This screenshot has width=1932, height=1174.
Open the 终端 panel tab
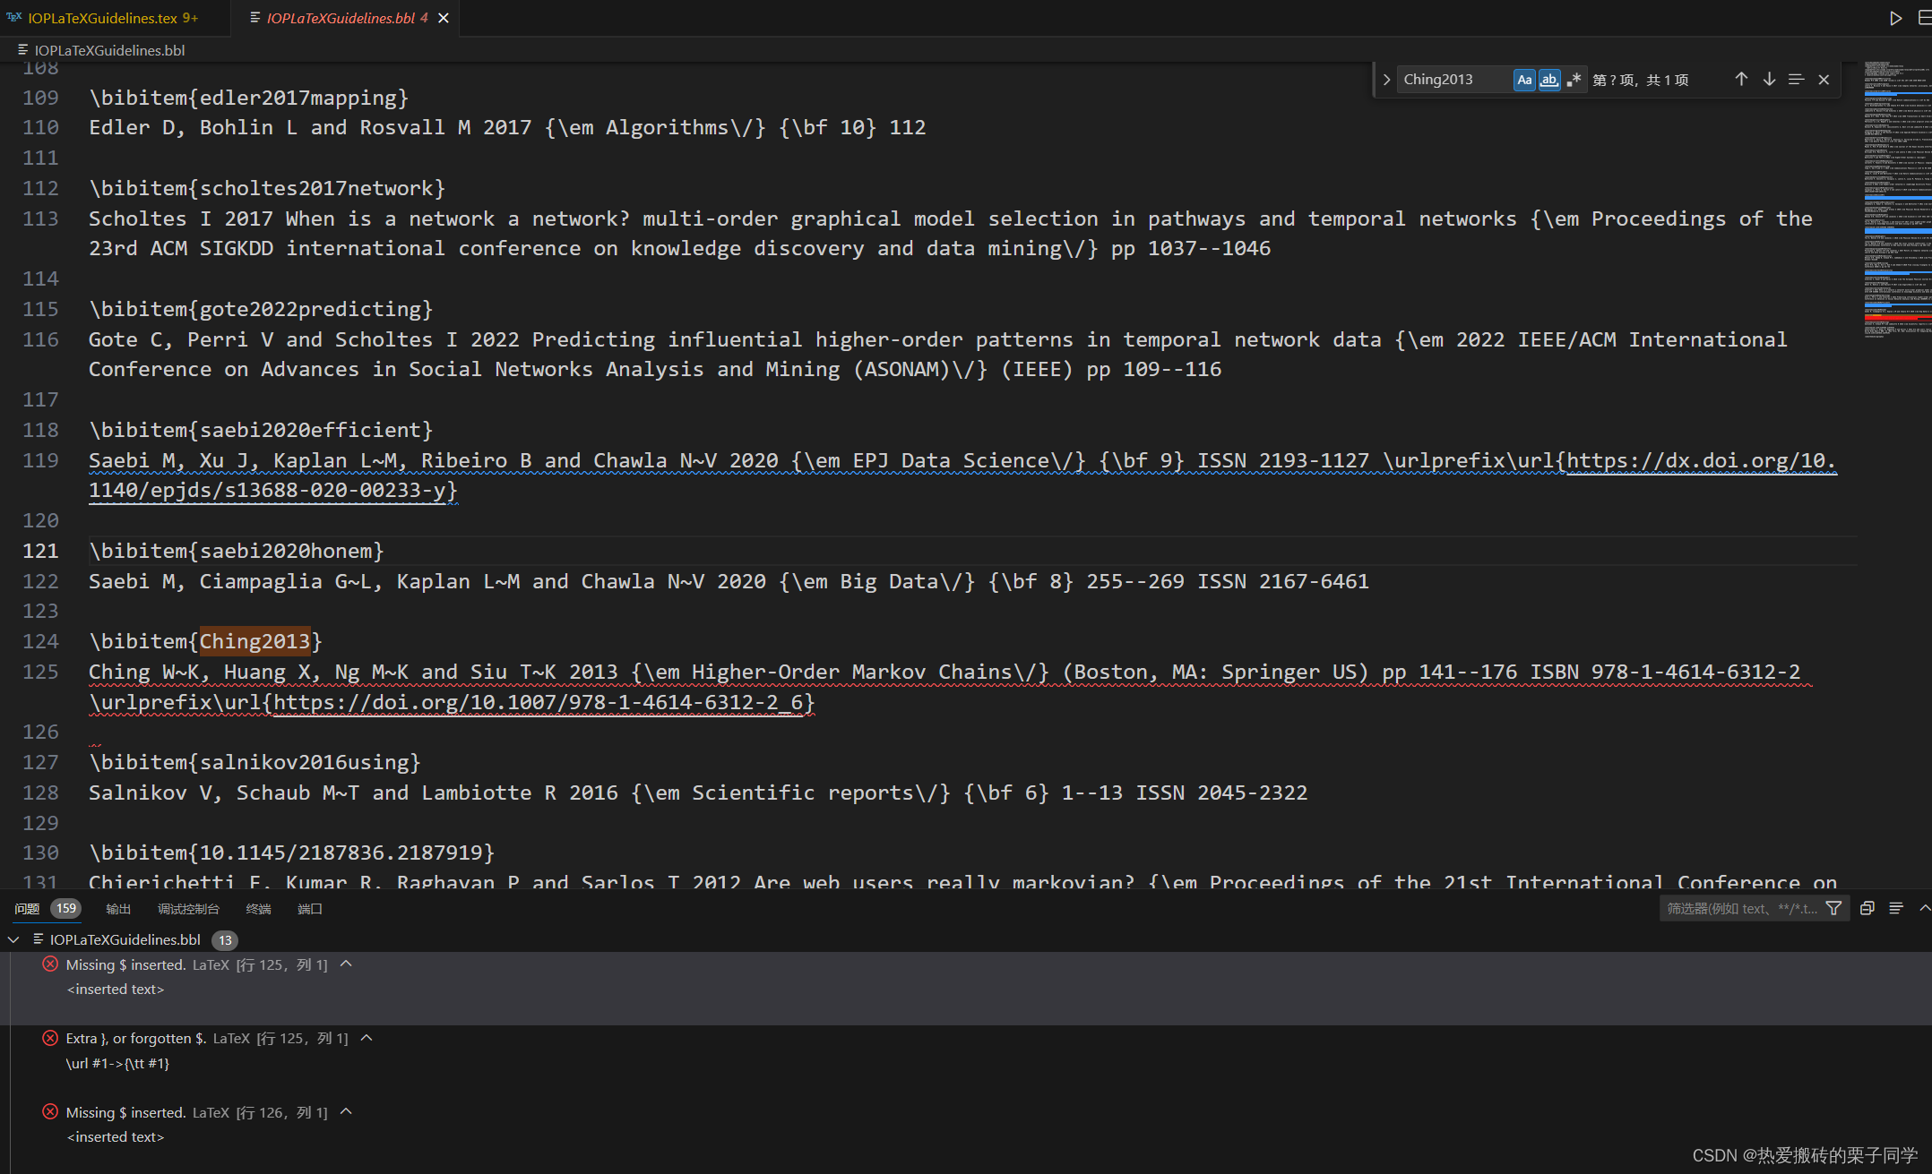click(x=258, y=908)
